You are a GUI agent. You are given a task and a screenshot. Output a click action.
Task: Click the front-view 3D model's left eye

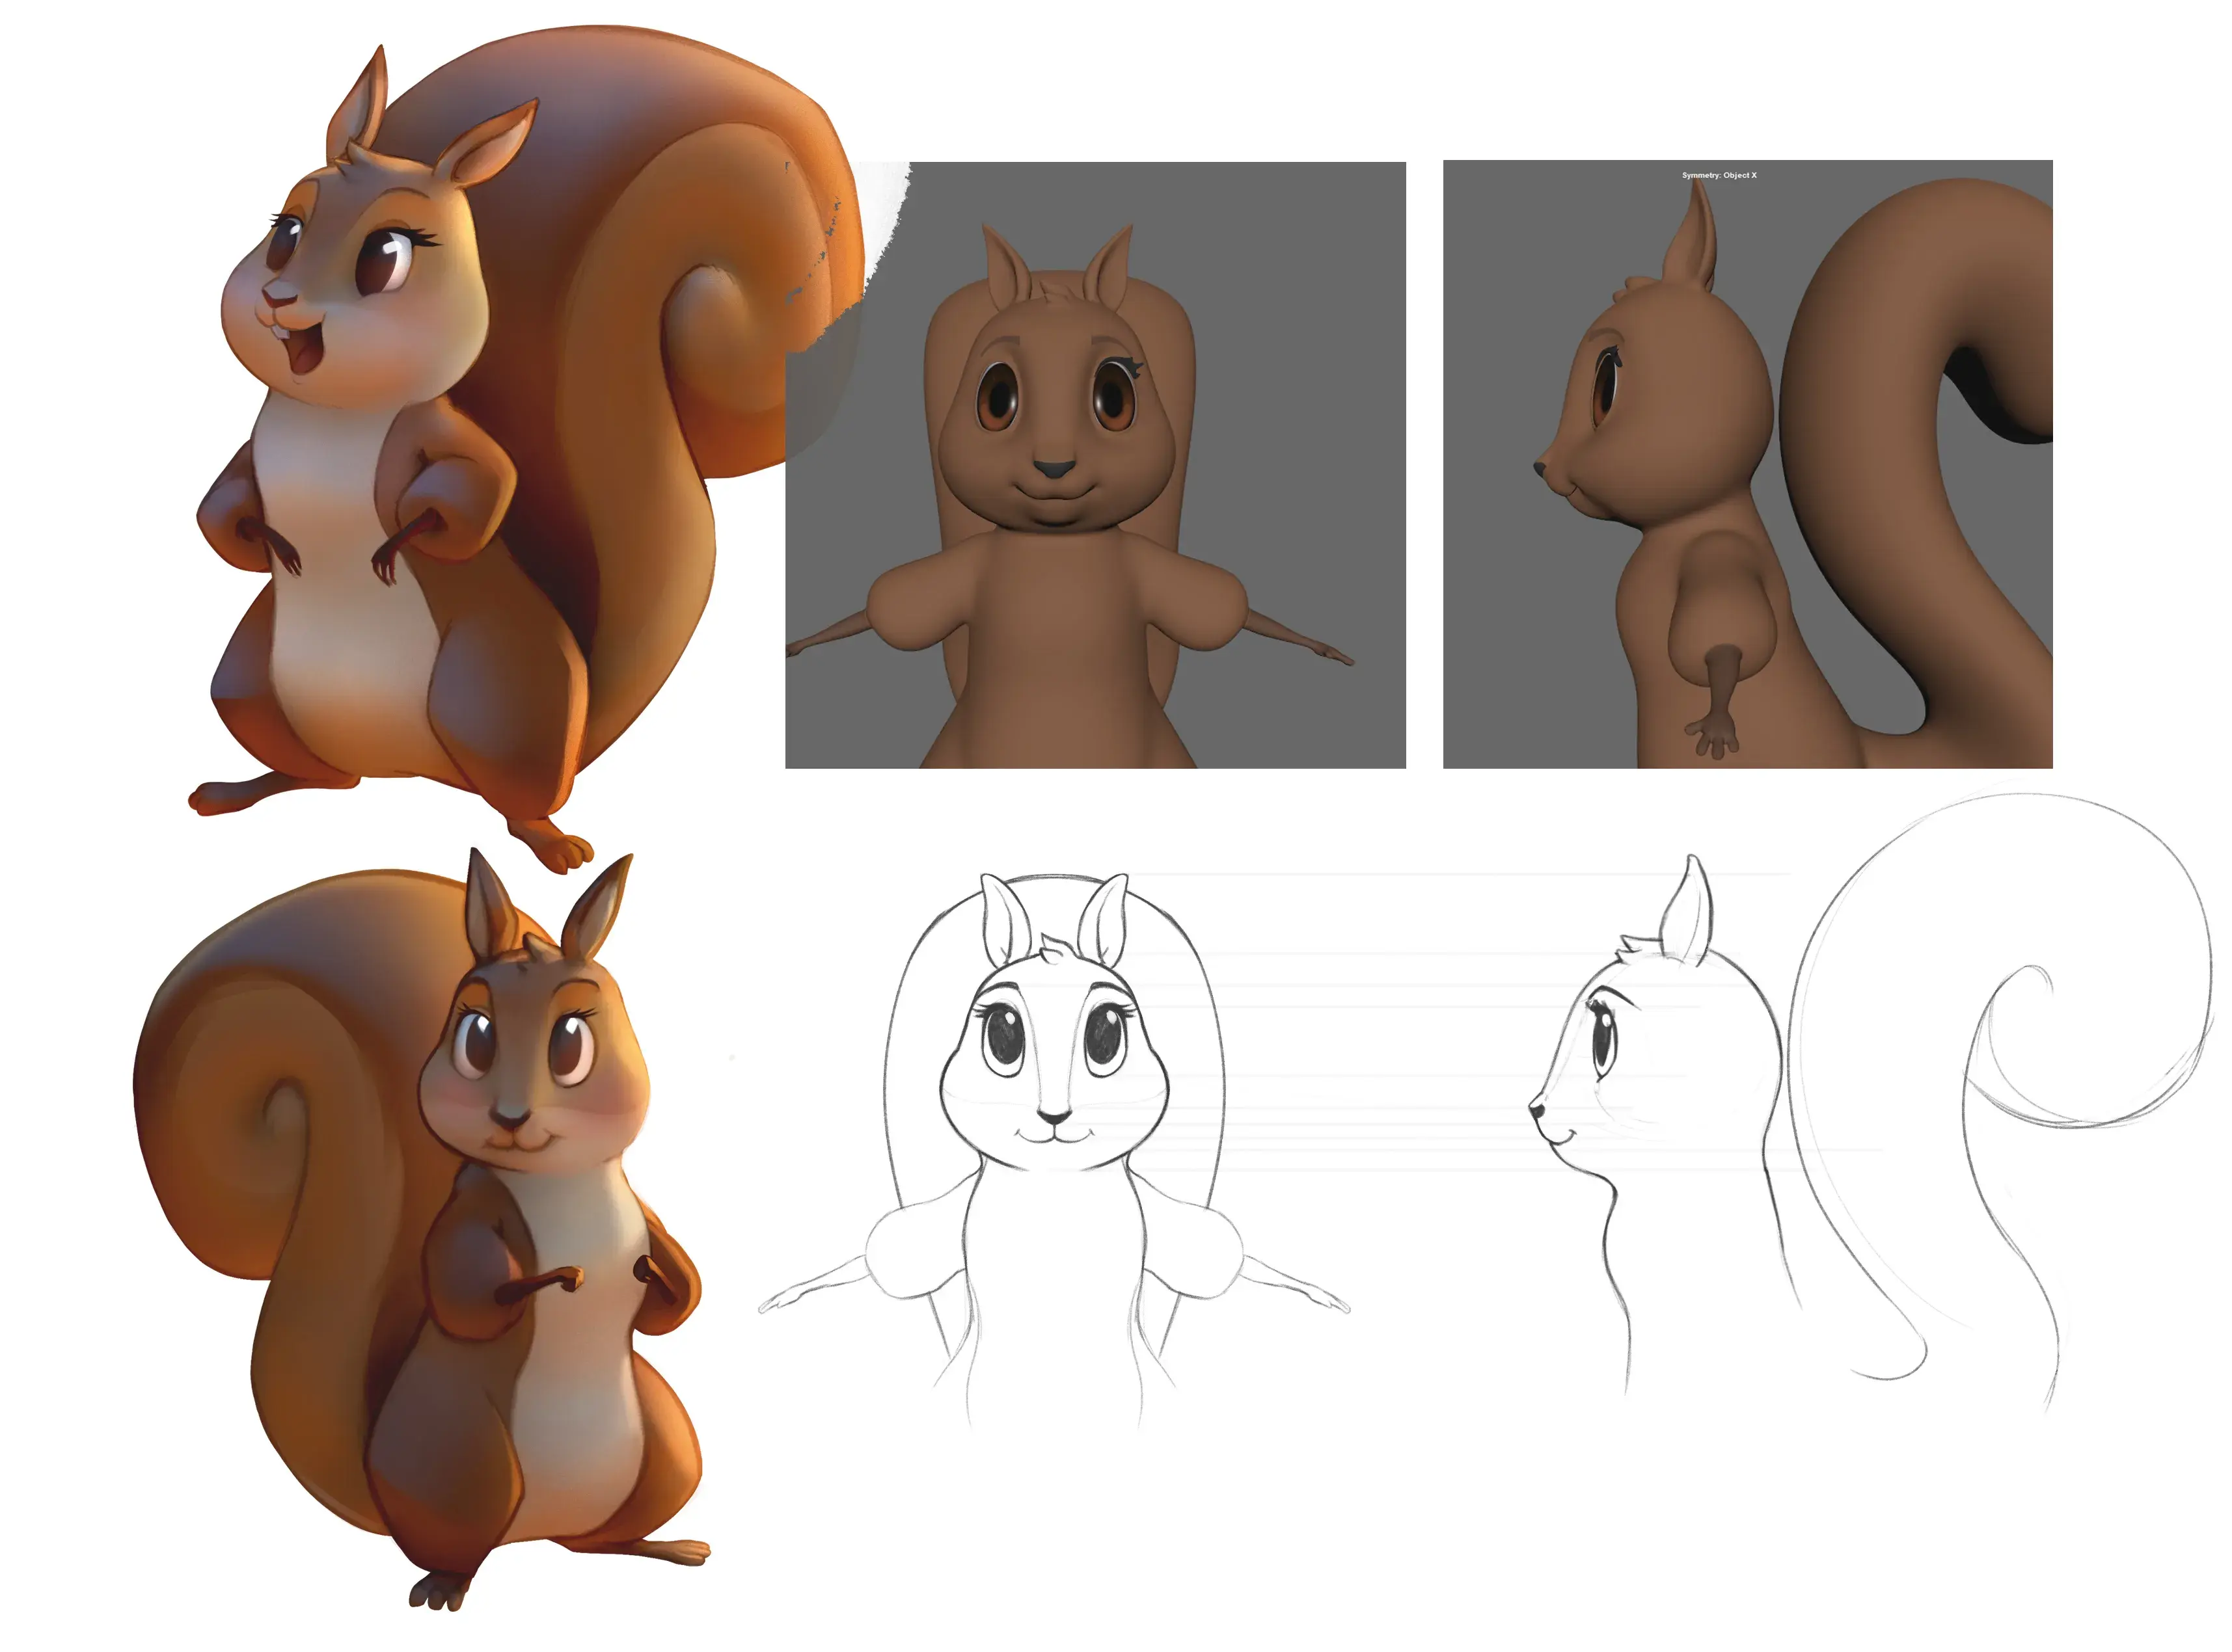(996, 397)
